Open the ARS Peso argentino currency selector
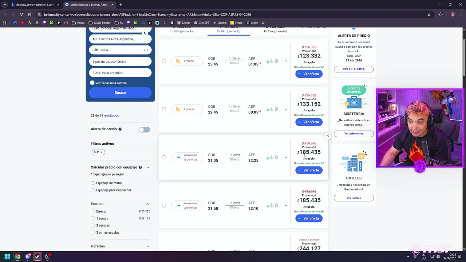This screenshot has height=262, width=466. (x=120, y=73)
